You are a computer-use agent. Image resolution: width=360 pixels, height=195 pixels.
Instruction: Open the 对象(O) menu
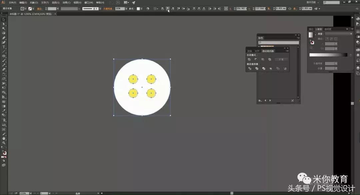click(34, 2)
